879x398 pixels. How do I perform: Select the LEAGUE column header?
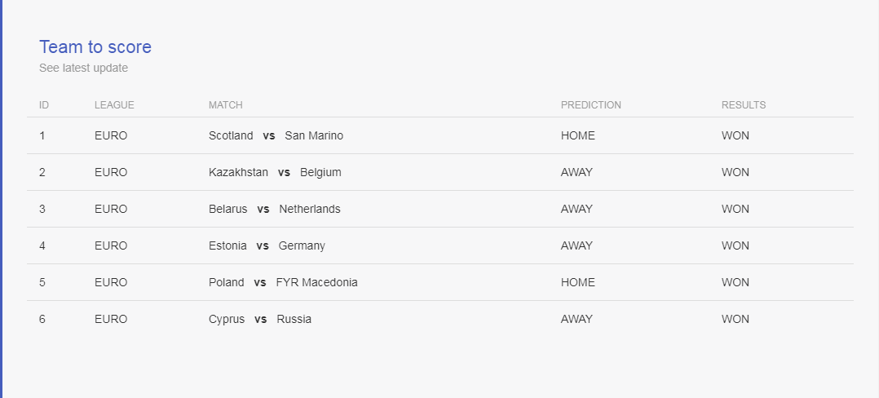pos(114,105)
